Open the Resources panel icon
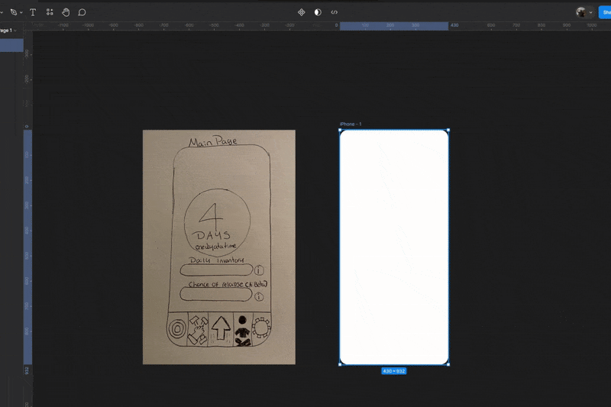This screenshot has height=407, width=611. (50, 12)
